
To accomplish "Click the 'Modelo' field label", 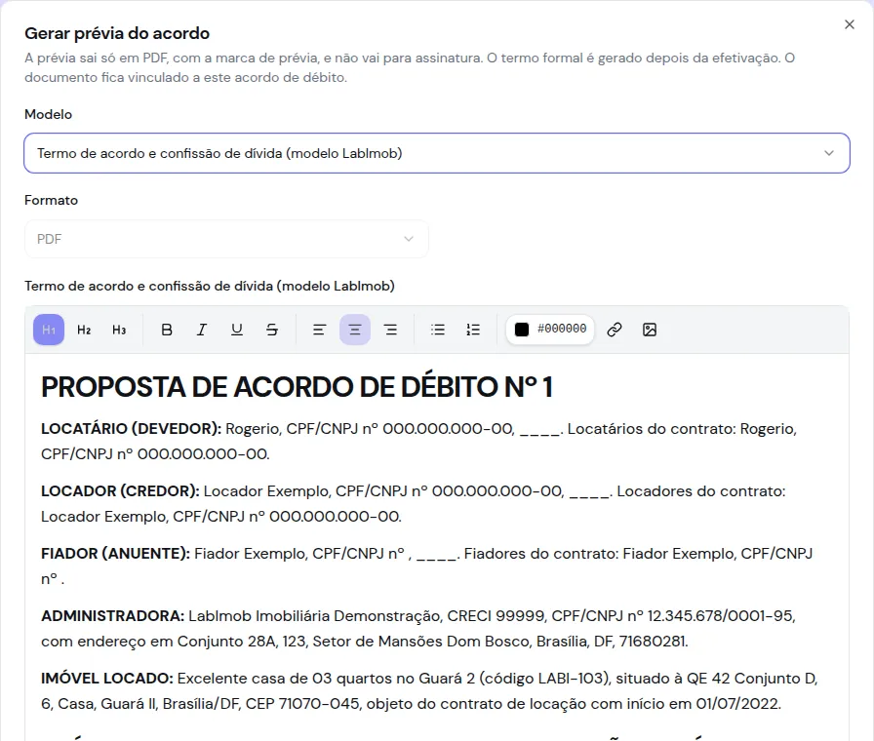I will click(x=49, y=114).
